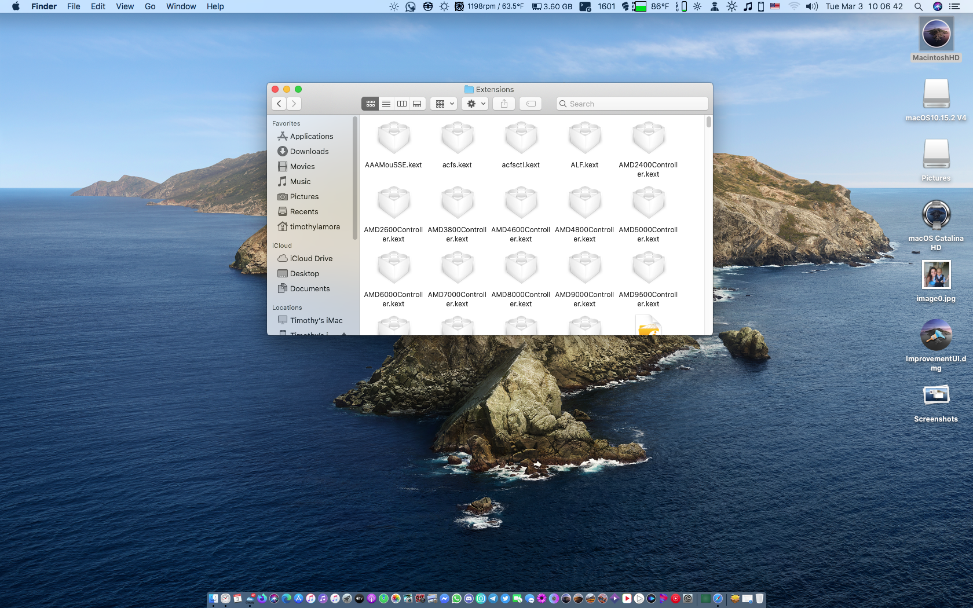Image resolution: width=973 pixels, height=608 pixels.
Task: Open Downloads in the sidebar
Action: (309, 152)
